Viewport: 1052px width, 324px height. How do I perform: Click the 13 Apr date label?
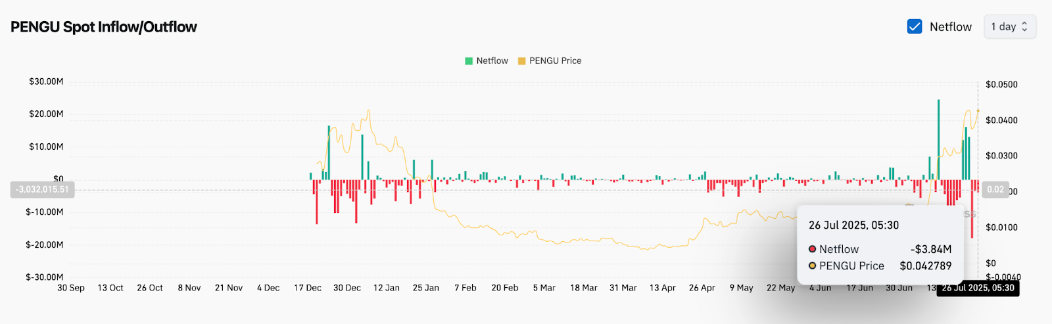[x=663, y=288]
